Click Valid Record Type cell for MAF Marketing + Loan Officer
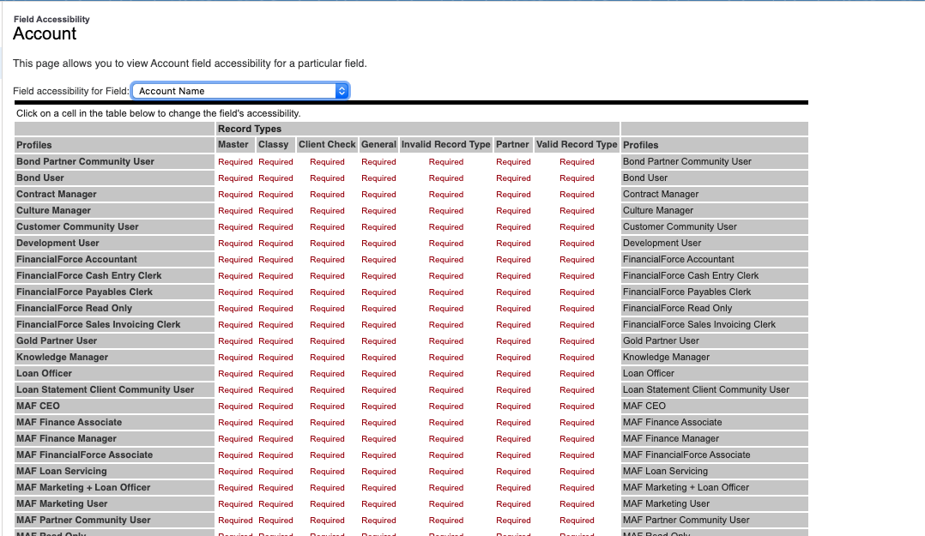 [x=577, y=488]
